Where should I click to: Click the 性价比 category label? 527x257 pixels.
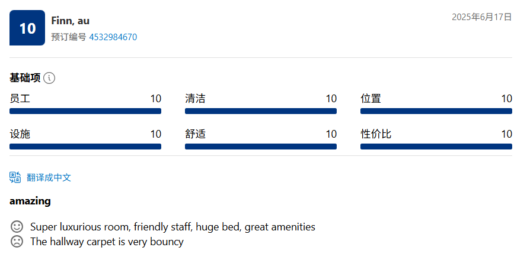376,134
